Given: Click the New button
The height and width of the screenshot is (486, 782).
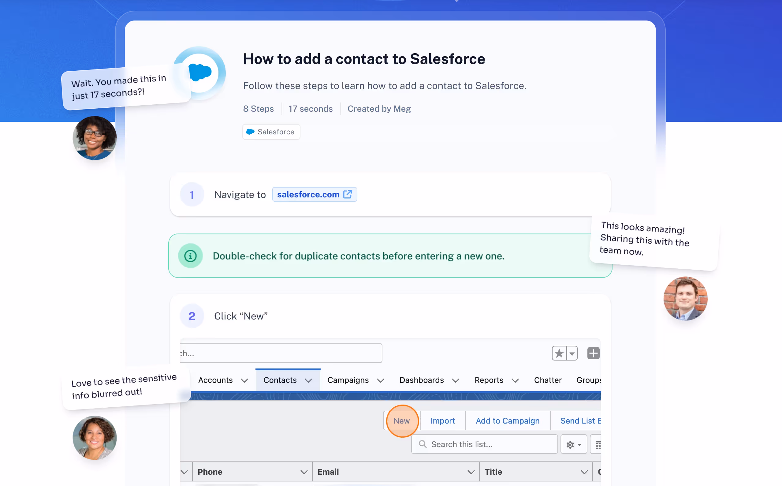Looking at the screenshot, I should [x=402, y=421].
